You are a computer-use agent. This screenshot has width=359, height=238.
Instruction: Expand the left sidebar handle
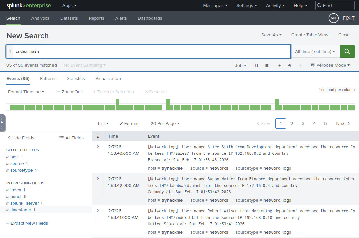click(2, 122)
